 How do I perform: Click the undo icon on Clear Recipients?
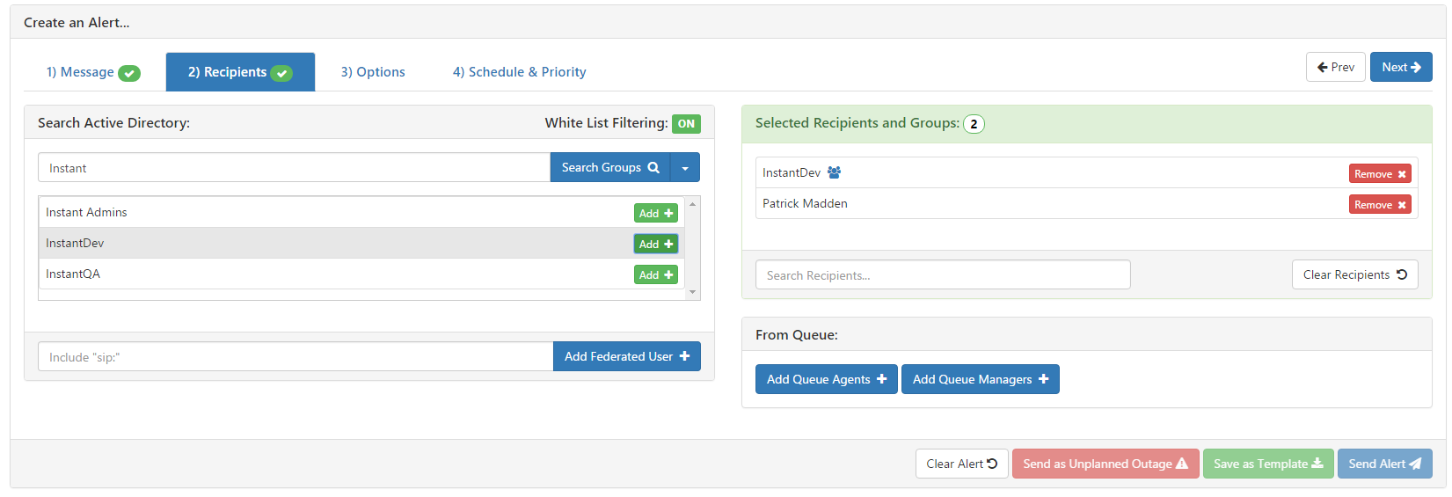(1402, 274)
